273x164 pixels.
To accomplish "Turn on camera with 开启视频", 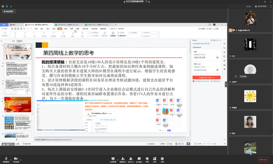I will tap(16, 159).
